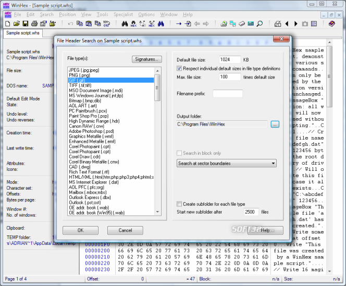346x286 pixels.
Task: Click the Go To Sector icon
Action: [188, 23]
